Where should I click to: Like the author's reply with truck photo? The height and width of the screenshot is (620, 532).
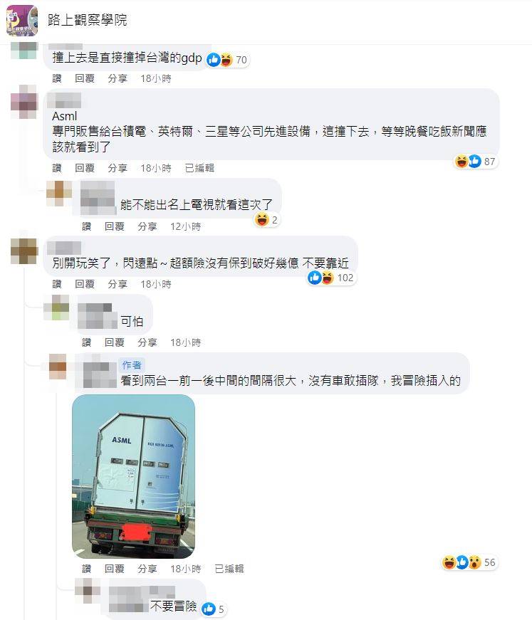click(x=87, y=569)
